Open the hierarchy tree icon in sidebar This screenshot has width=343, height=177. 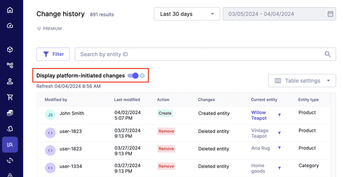pyautogui.click(x=10, y=65)
